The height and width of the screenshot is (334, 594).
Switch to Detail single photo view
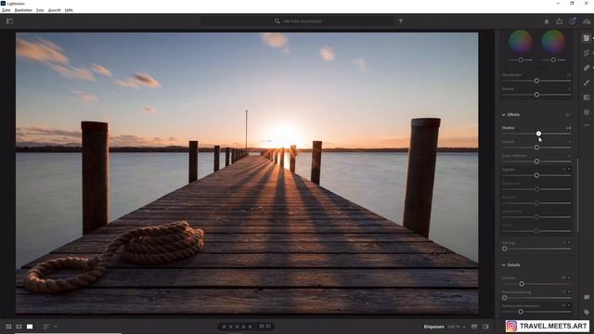point(30,327)
